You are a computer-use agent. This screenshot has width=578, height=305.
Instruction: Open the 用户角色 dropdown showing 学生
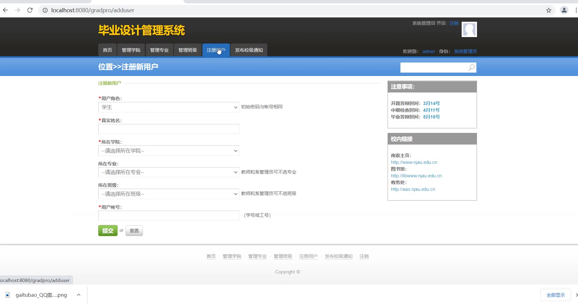coord(168,107)
